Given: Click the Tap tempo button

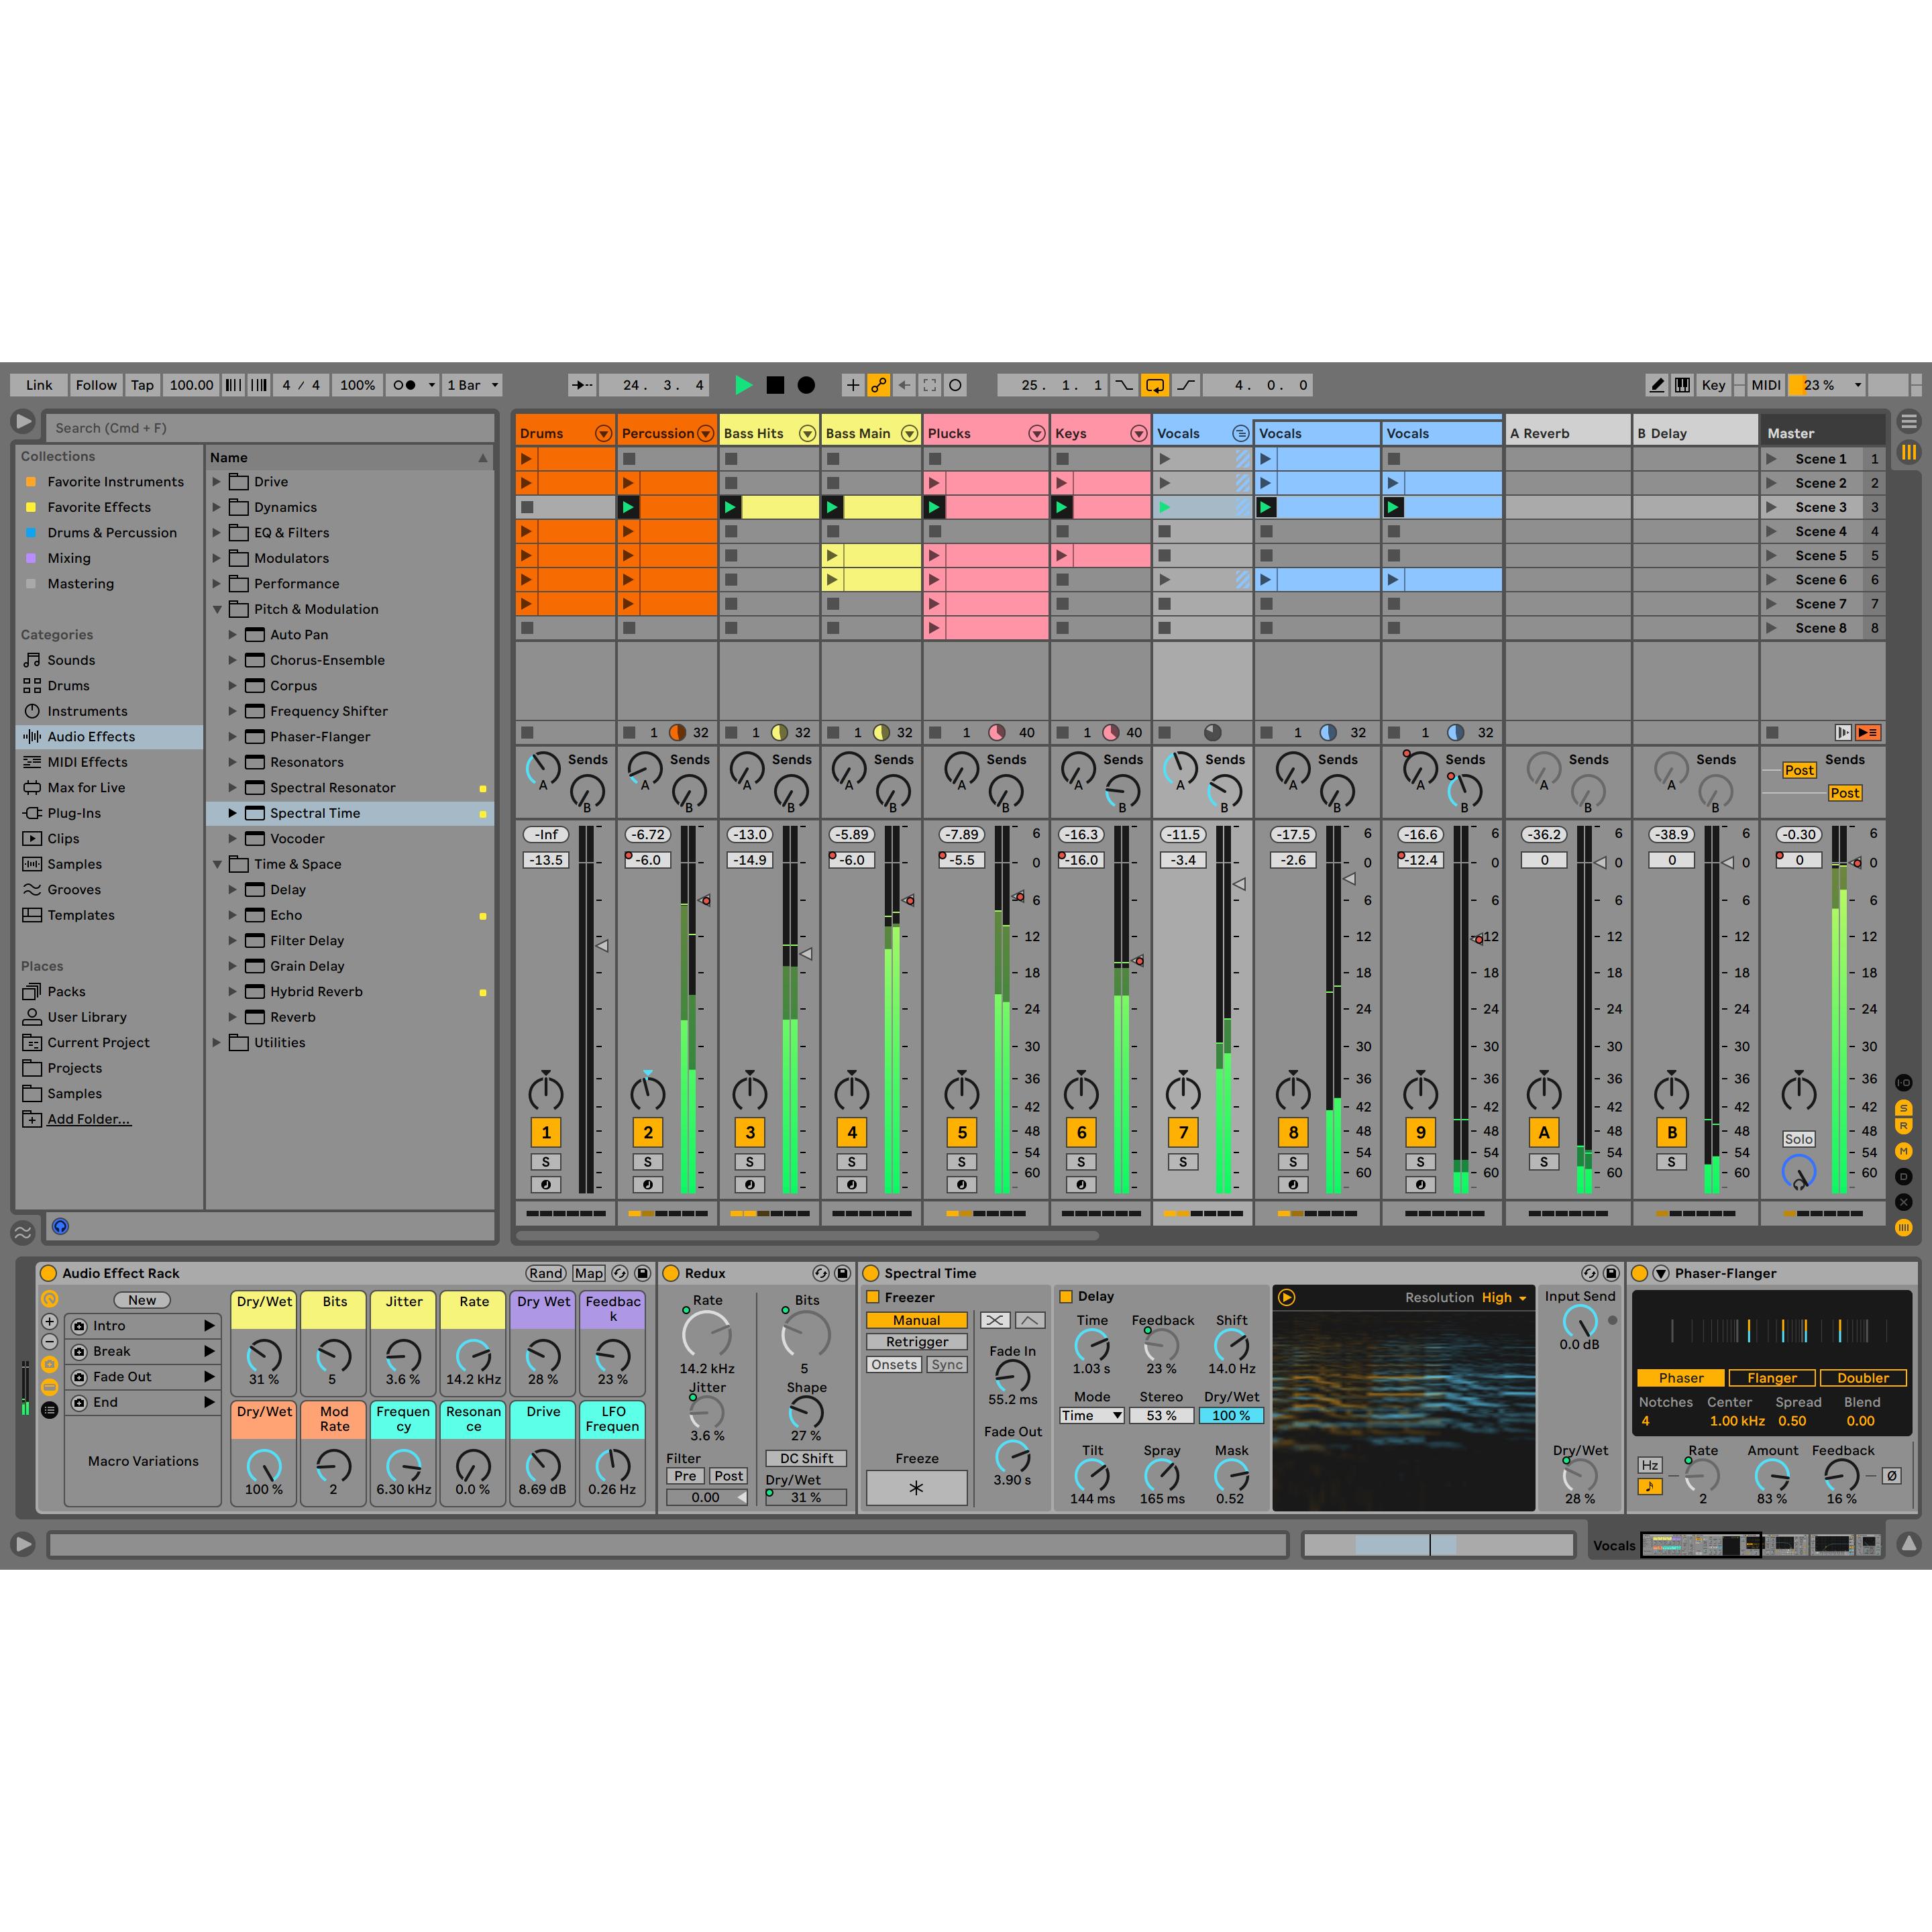Looking at the screenshot, I should [x=142, y=385].
